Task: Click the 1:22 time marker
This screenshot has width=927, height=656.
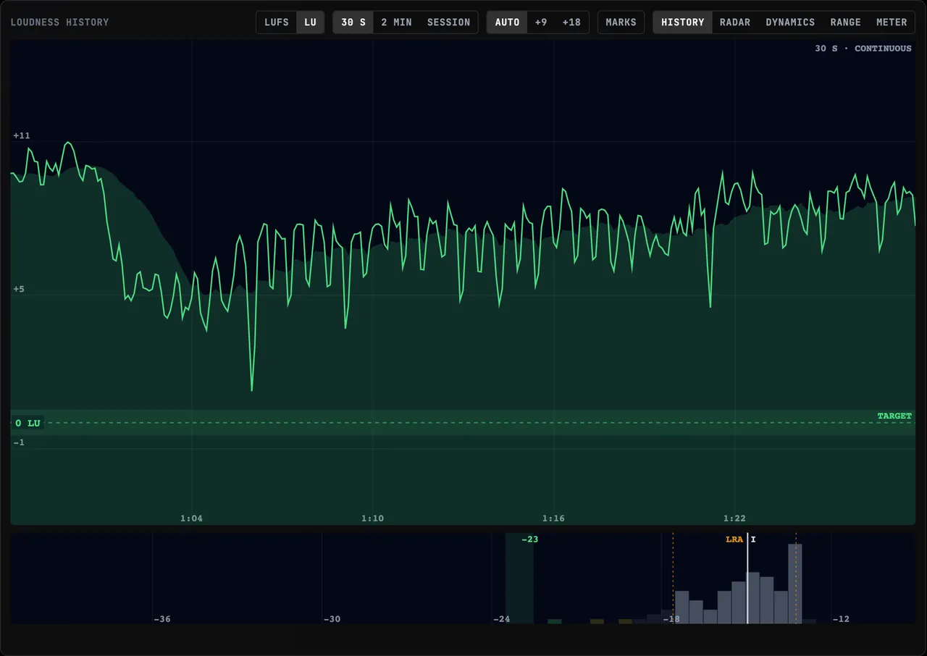Action: pyautogui.click(x=734, y=518)
